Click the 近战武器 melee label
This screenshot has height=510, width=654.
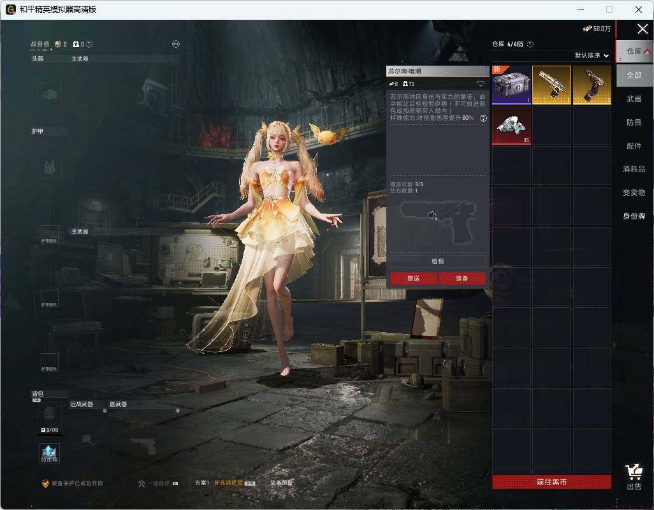[82, 404]
